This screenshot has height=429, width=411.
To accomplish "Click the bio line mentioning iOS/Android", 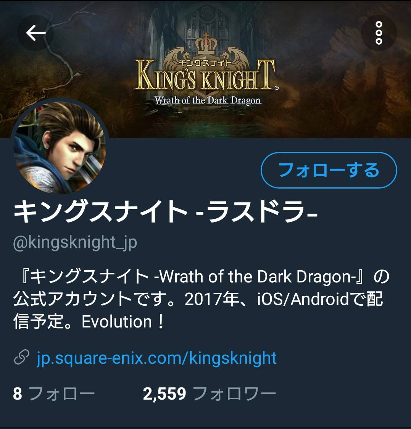I will pyautogui.click(x=198, y=299).
